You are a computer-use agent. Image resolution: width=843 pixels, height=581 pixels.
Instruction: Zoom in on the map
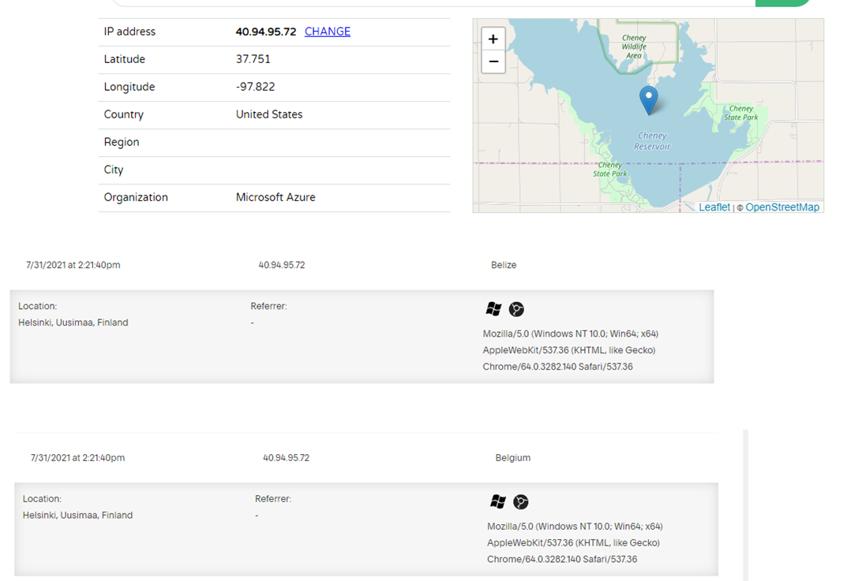pyautogui.click(x=493, y=39)
